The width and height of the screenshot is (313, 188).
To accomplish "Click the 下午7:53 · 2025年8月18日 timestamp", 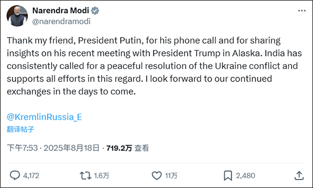I will coord(53,148).
